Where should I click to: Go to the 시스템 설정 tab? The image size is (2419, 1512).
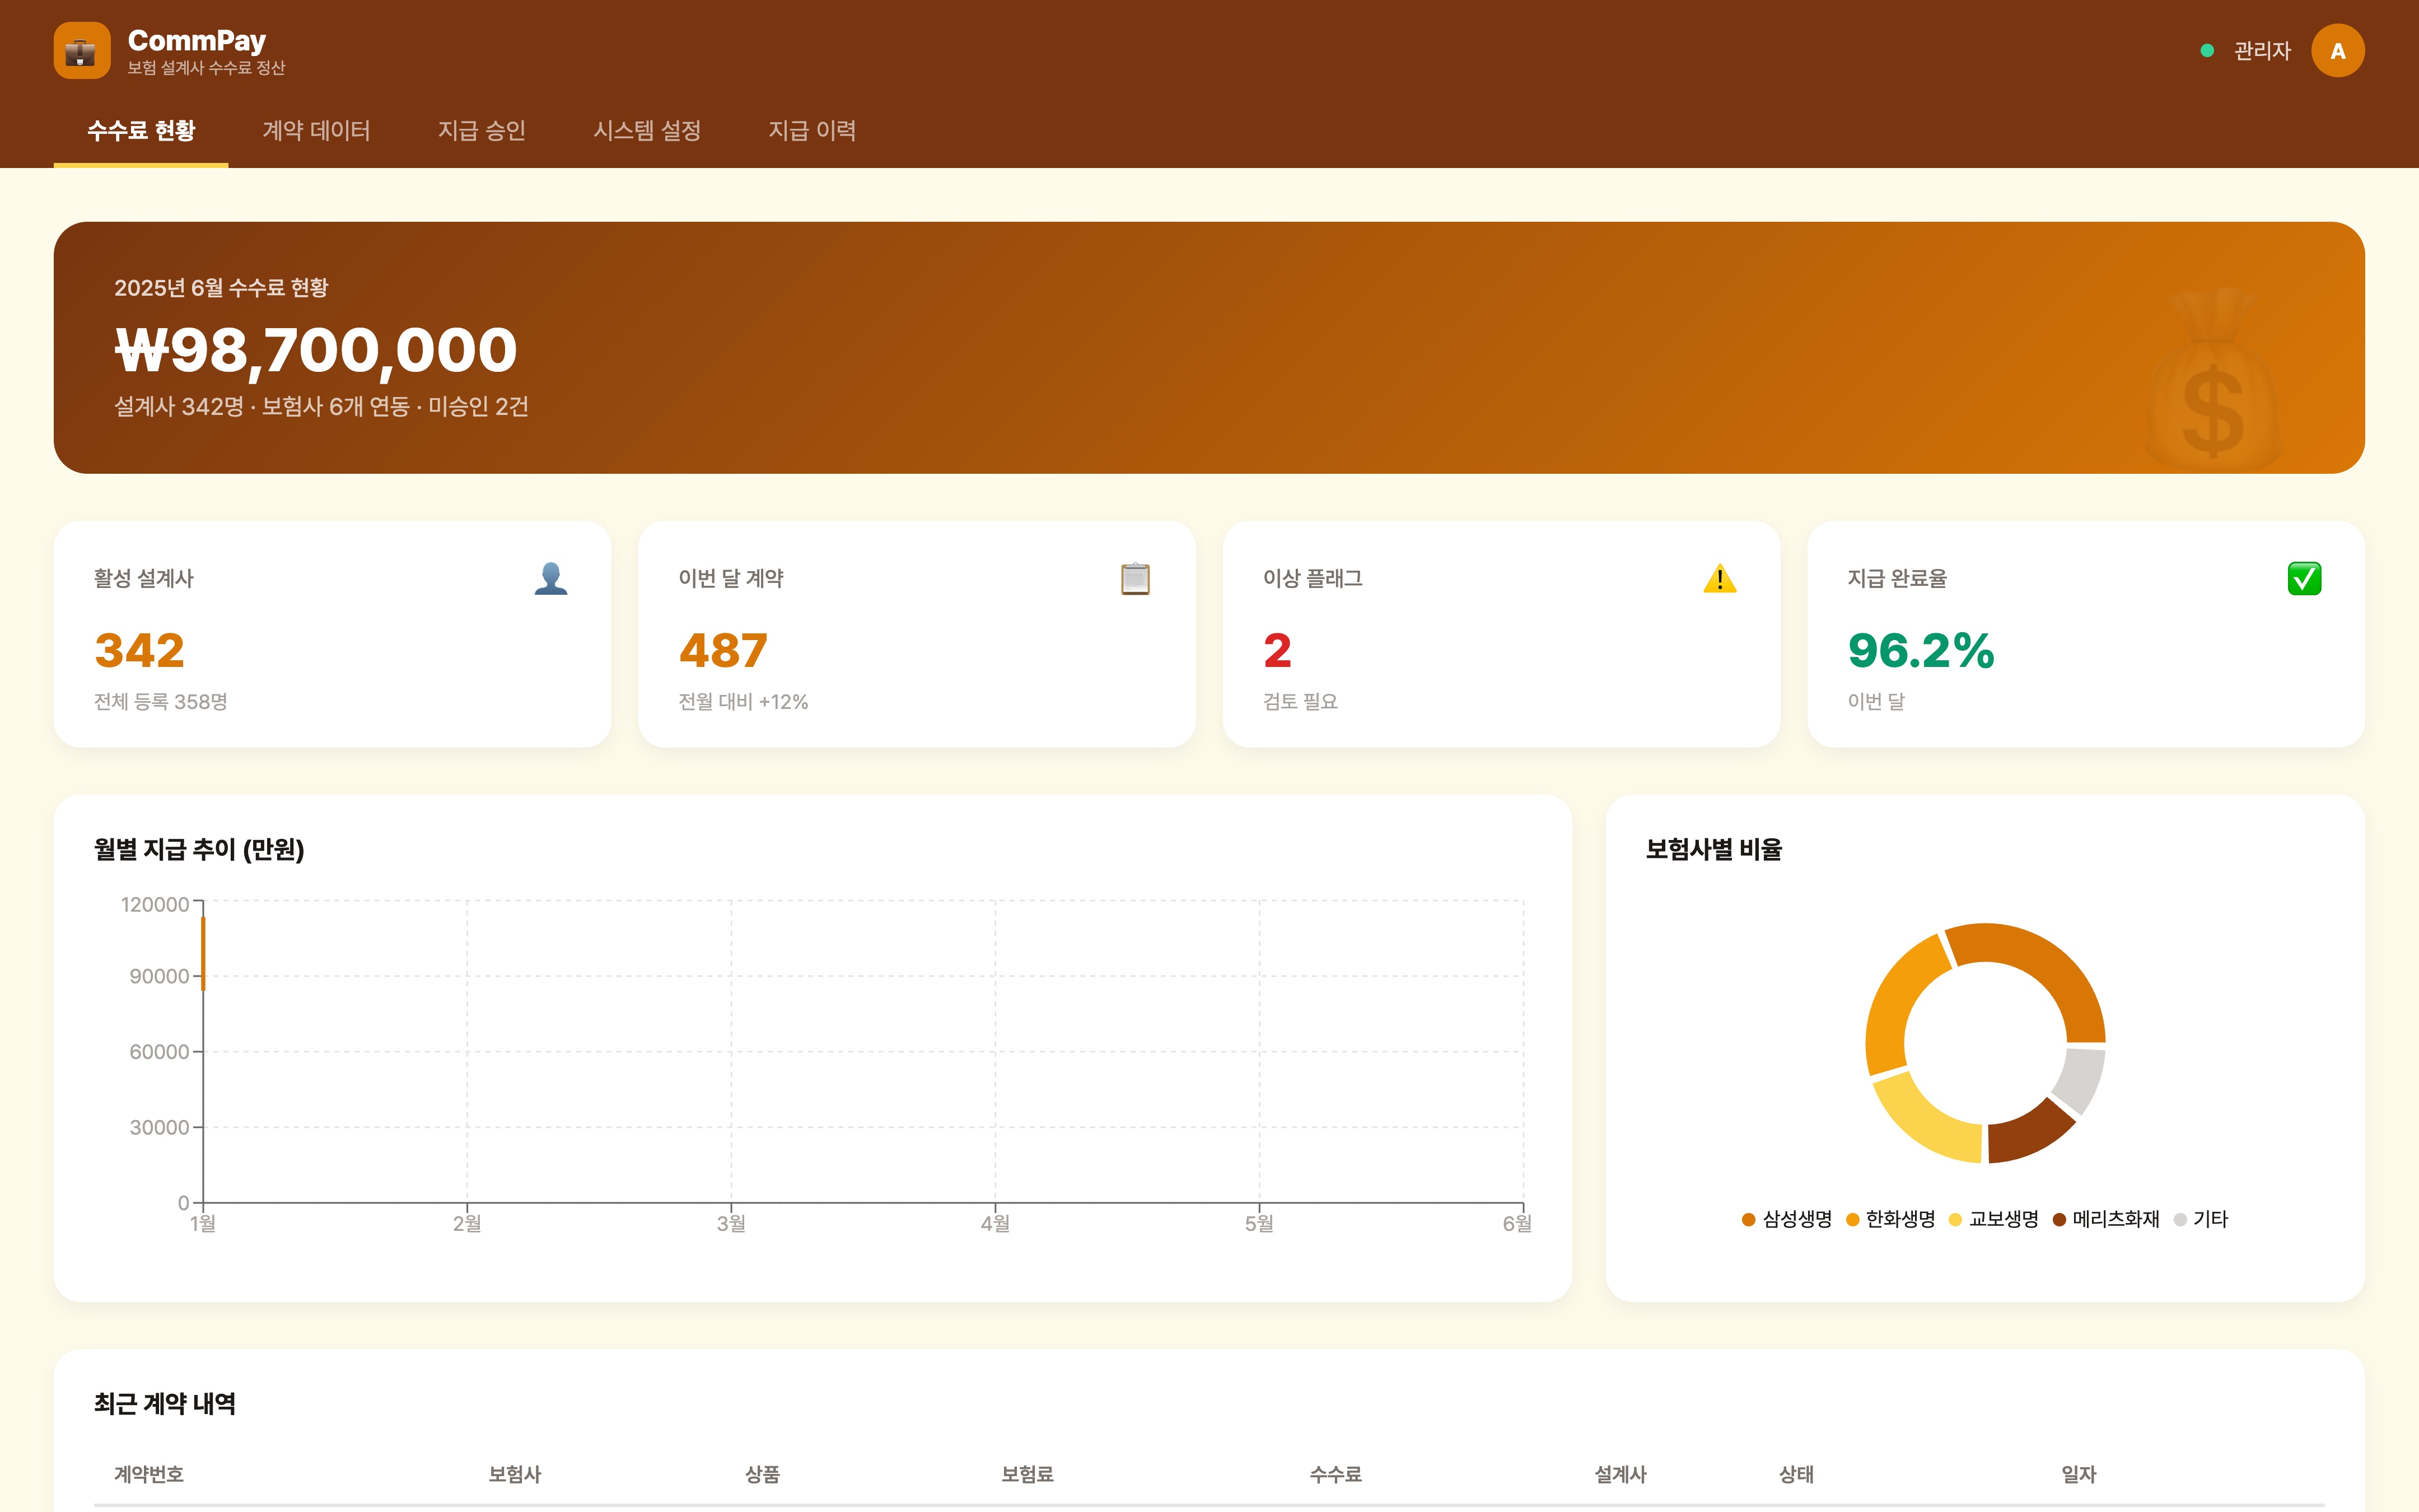(647, 131)
